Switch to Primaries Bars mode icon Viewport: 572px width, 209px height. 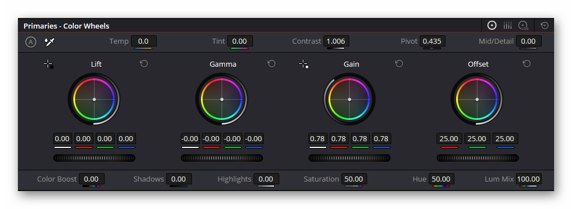click(508, 25)
